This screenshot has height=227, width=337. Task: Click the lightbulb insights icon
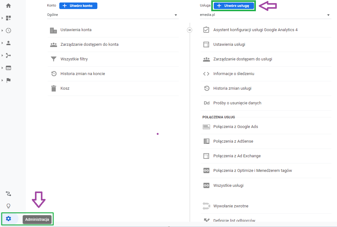click(8, 206)
